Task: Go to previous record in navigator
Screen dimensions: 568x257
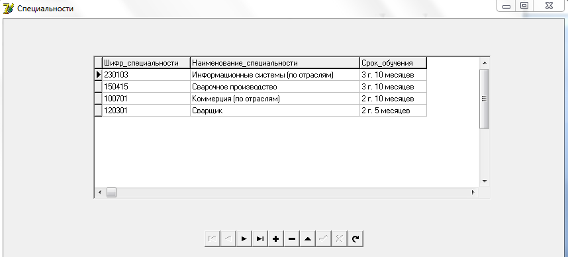Action: [x=228, y=238]
